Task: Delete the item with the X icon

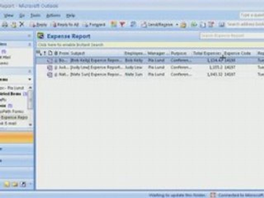Action: coord(22,24)
